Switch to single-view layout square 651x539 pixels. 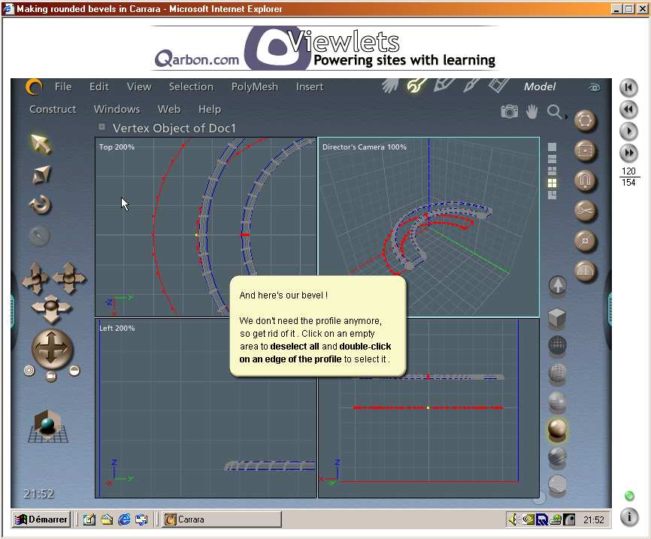click(553, 147)
